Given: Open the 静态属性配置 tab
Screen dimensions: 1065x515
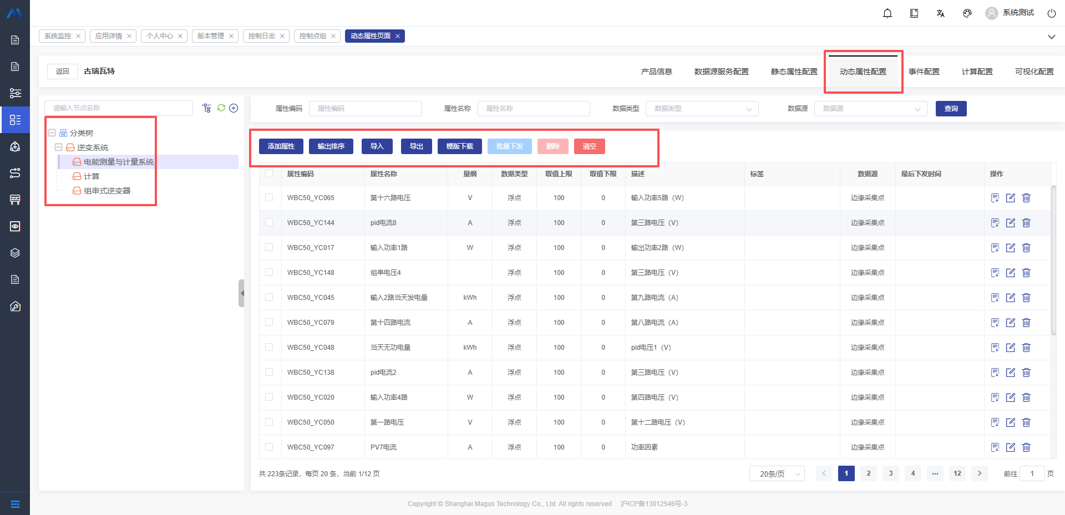Looking at the screenshot, I should click(x=794, y=72).
